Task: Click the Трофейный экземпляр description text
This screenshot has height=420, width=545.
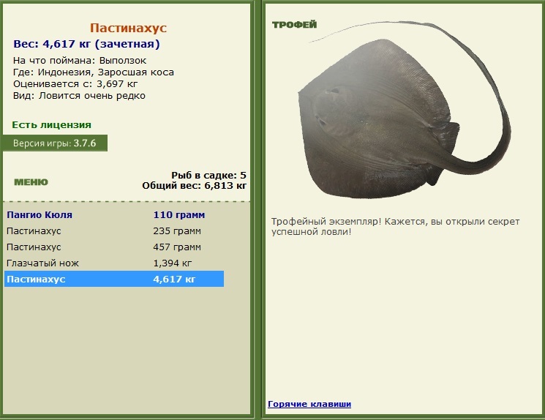Action: [x=395, y=226]
